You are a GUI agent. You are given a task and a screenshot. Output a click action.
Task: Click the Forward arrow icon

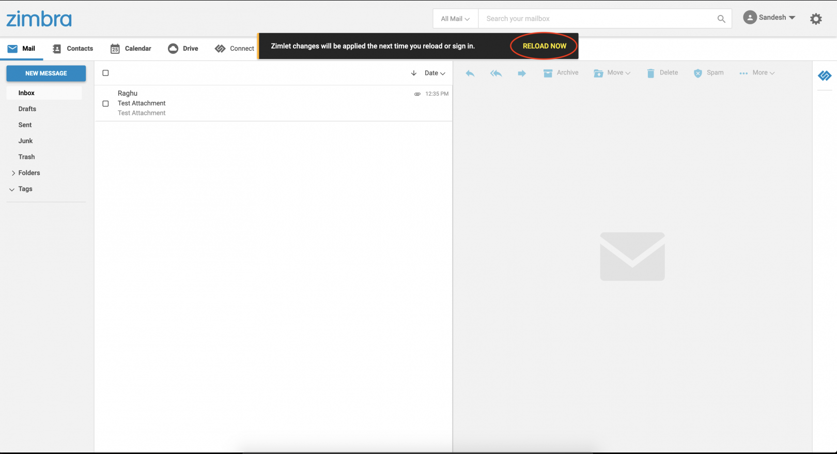pyautogui.click(x=522, y=73)
